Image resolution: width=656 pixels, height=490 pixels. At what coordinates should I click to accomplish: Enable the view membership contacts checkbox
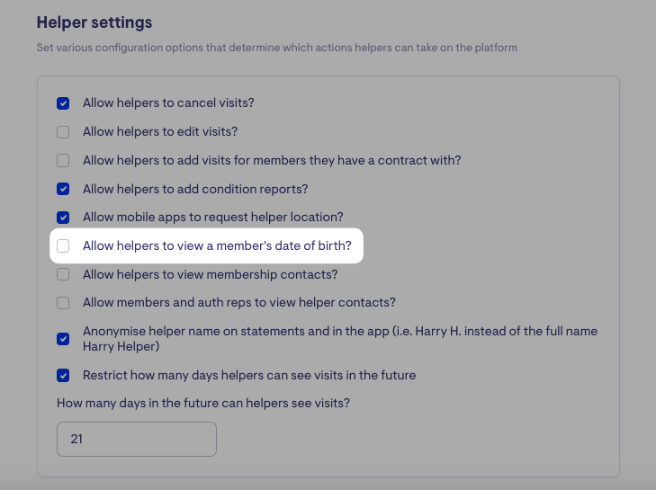coord(63,274)
